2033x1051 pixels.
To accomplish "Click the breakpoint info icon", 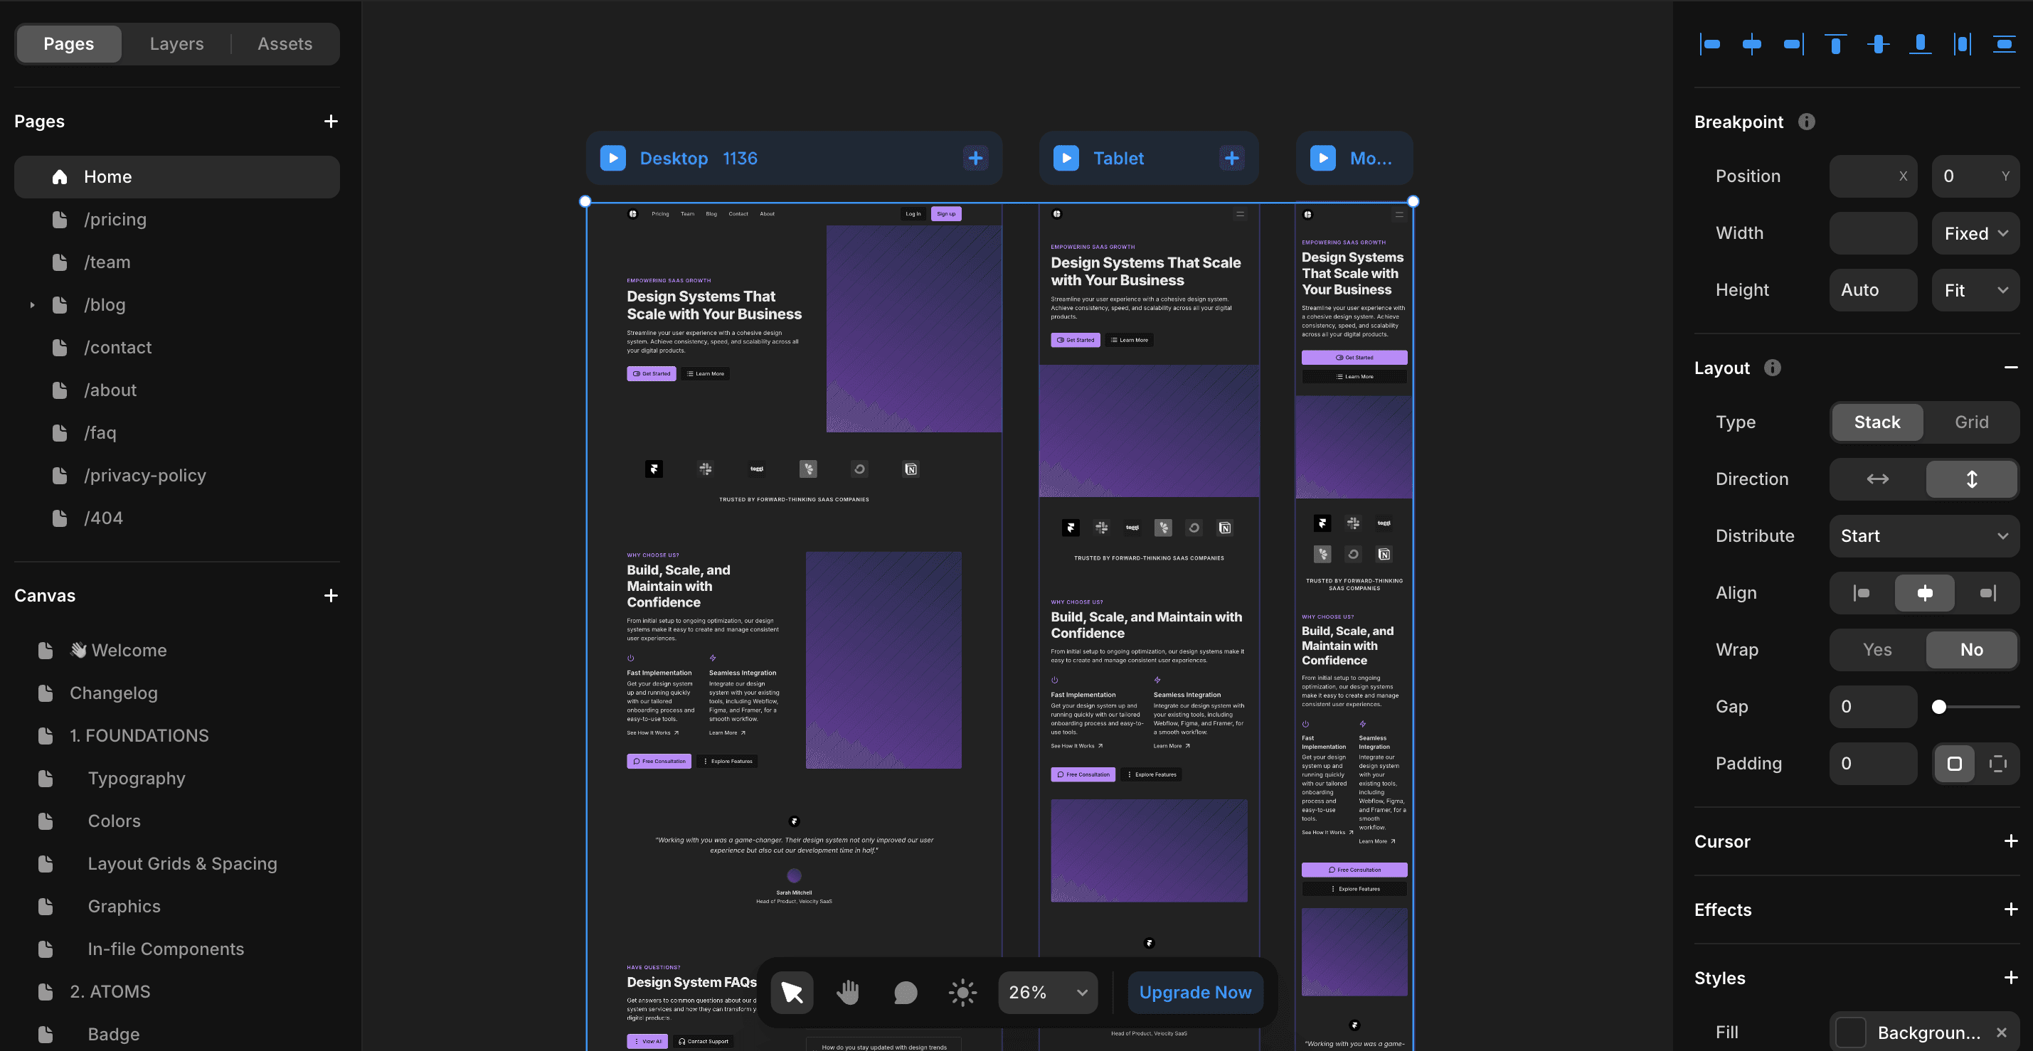I will (x=1808, y=122).
